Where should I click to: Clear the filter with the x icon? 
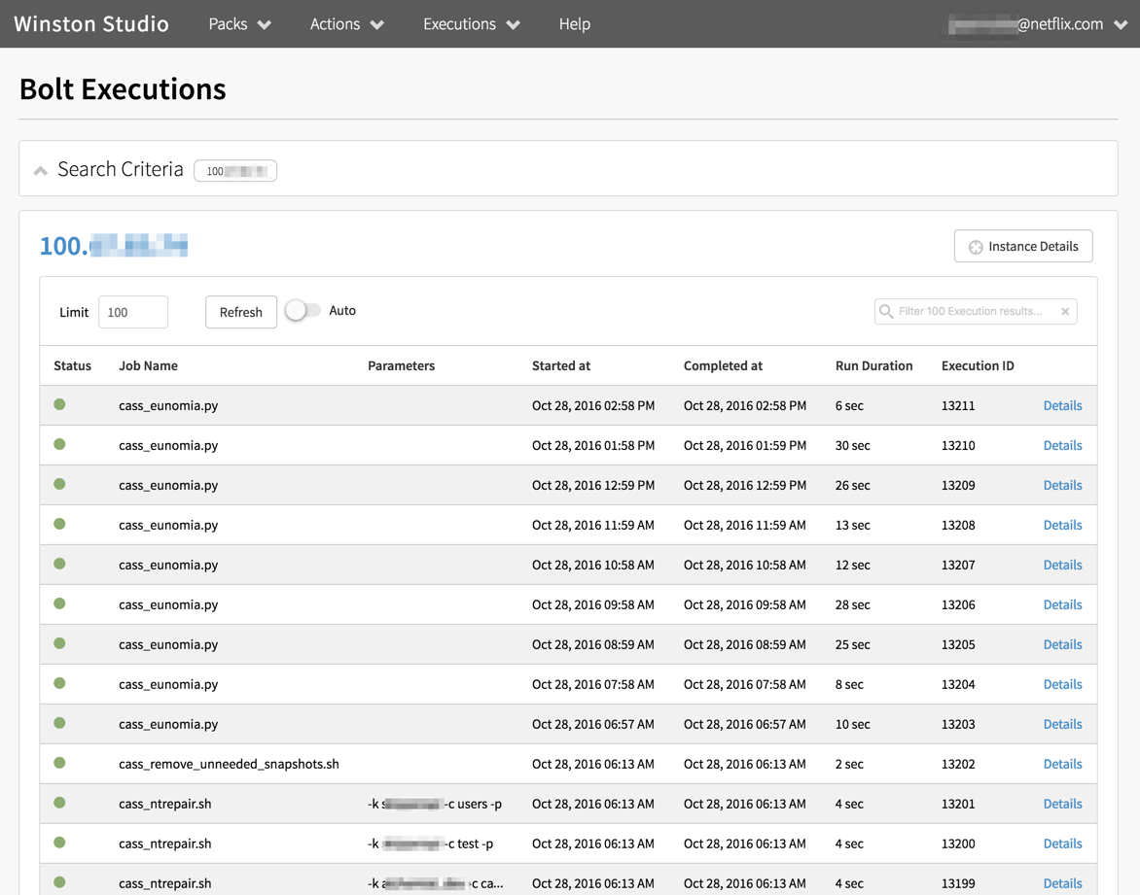tap(1065, 312)
